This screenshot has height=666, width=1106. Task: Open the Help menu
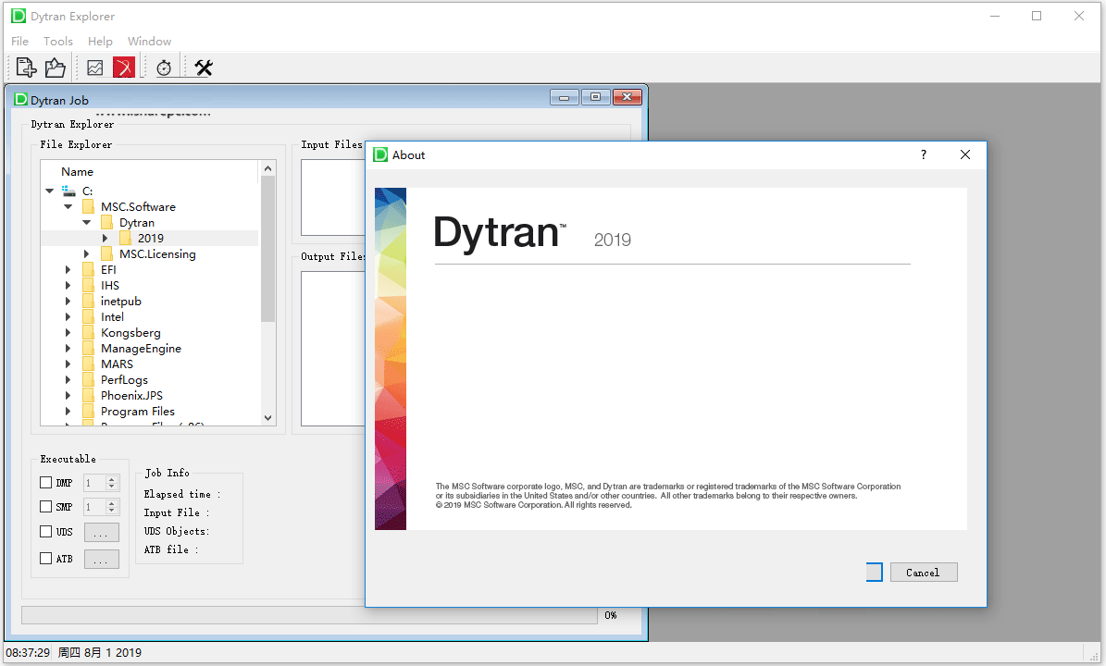100,41
